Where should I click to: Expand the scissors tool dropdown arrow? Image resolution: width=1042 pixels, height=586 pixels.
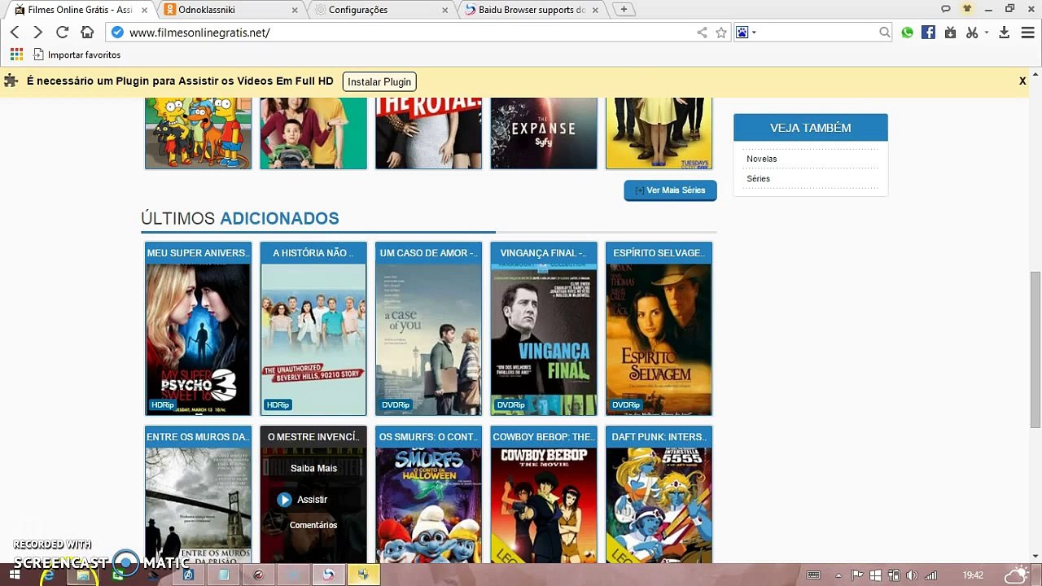(986, 33)
